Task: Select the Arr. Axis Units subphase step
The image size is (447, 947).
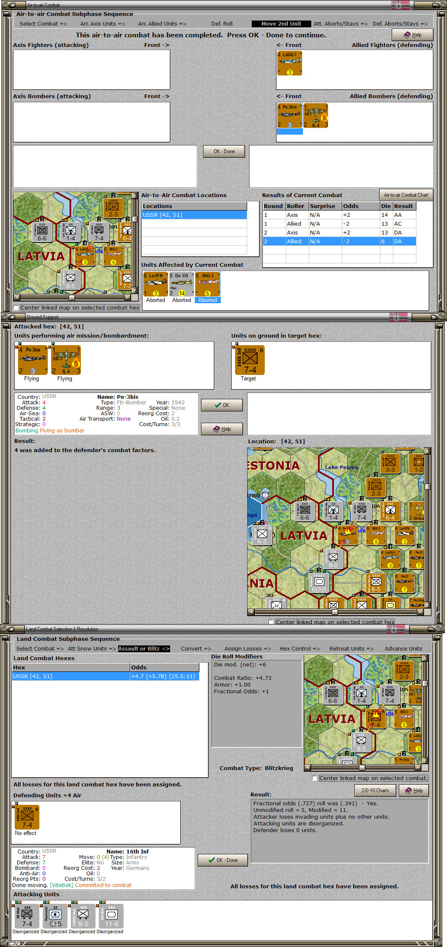Action: coord(103,24)
